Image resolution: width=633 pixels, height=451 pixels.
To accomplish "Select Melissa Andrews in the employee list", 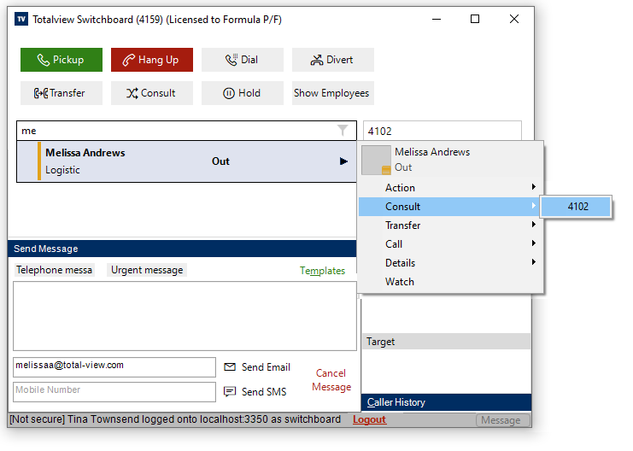I will tap(186, 161).
